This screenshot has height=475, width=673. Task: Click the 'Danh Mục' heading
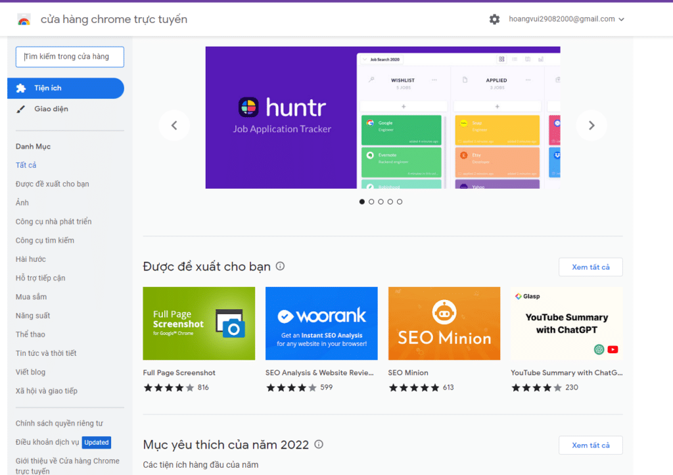point(33,147)
